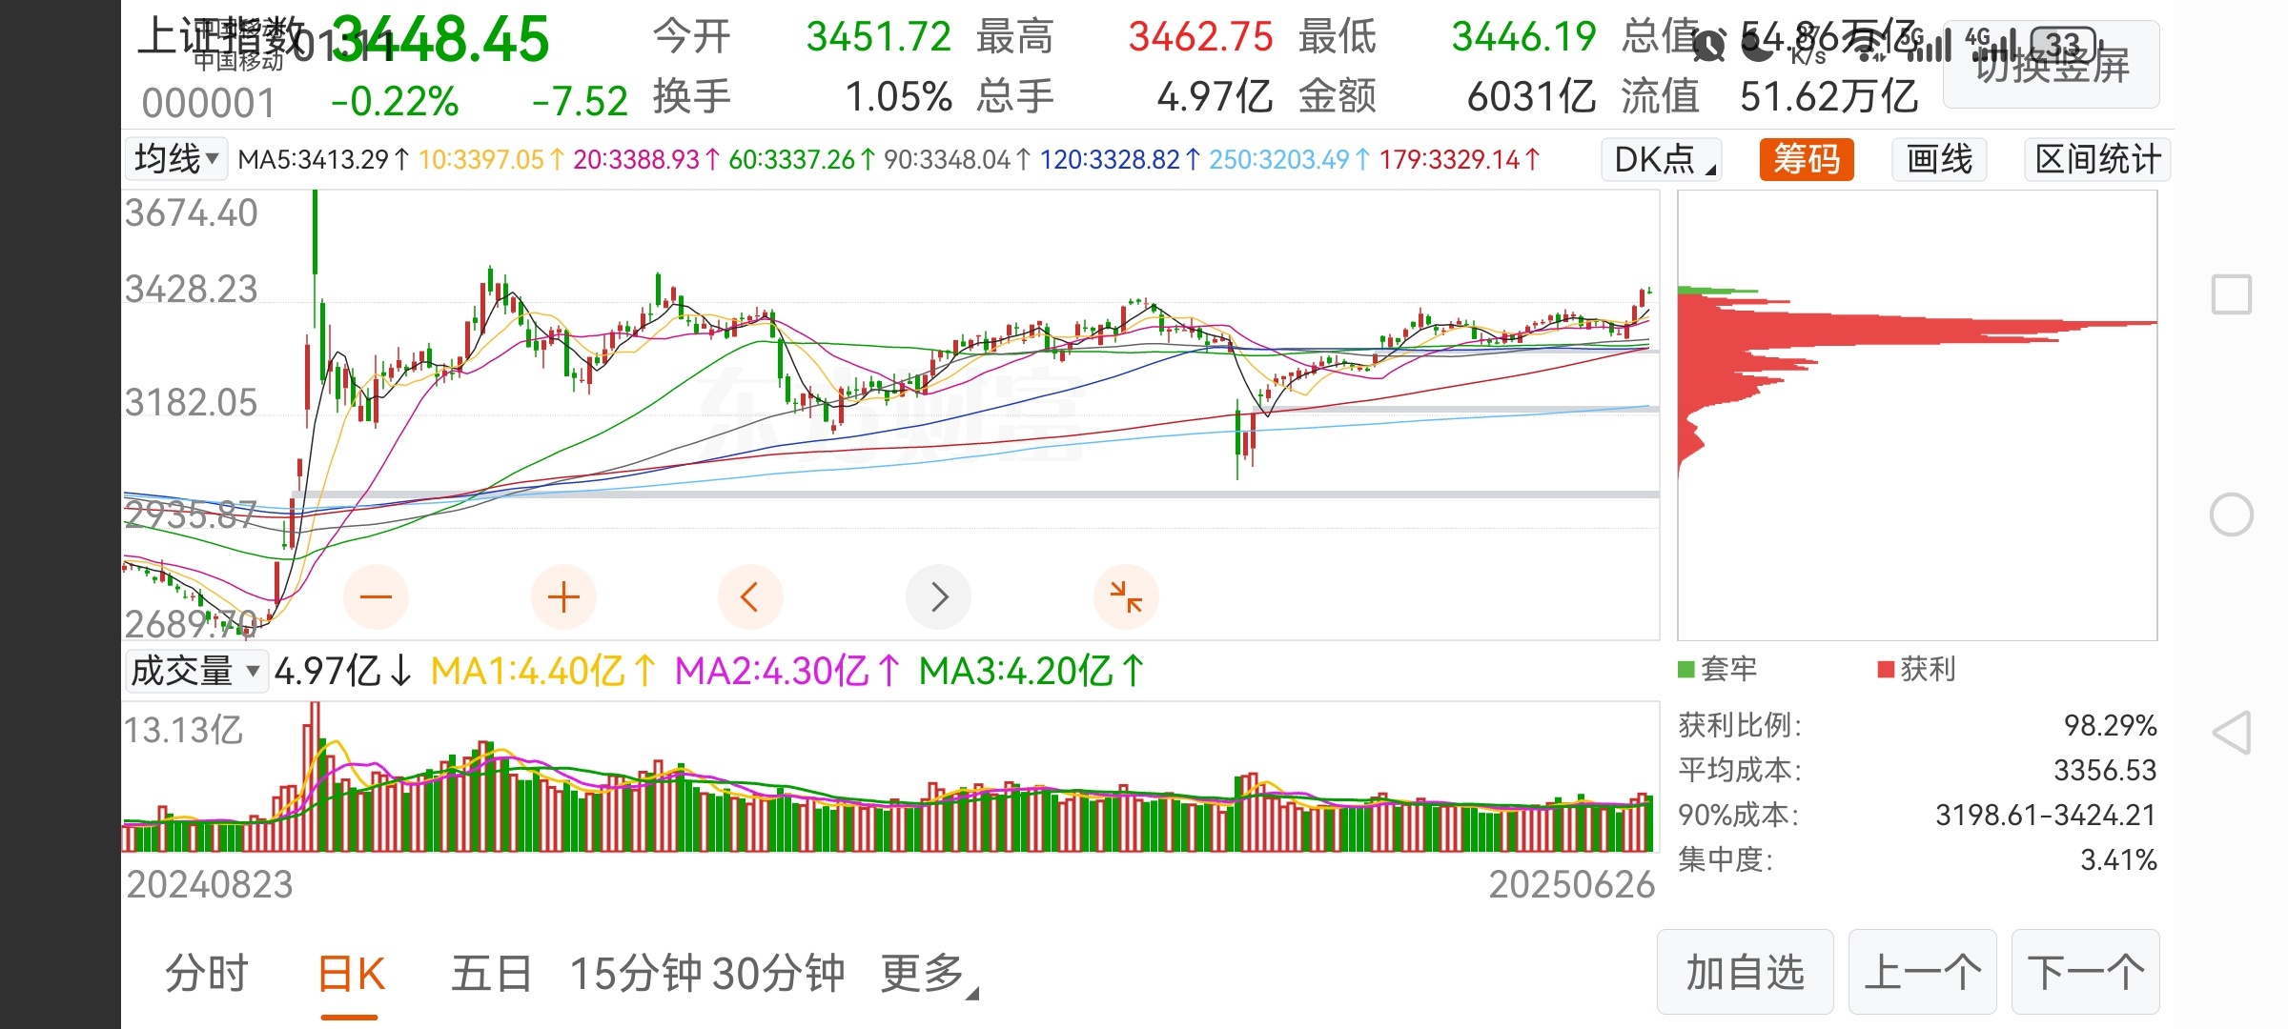Viewport: 2288px width, 1029px height.
Task: Switch to 五日 tab
Action: [491, 975]
